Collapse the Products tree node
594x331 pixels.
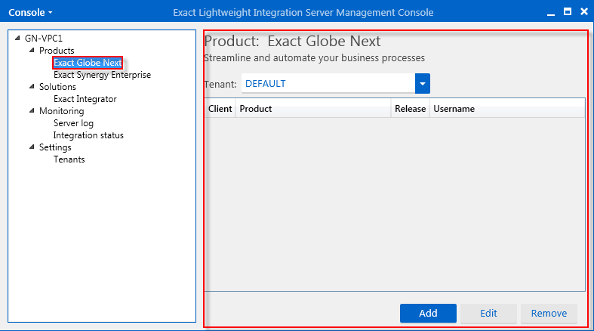(32, 51)
